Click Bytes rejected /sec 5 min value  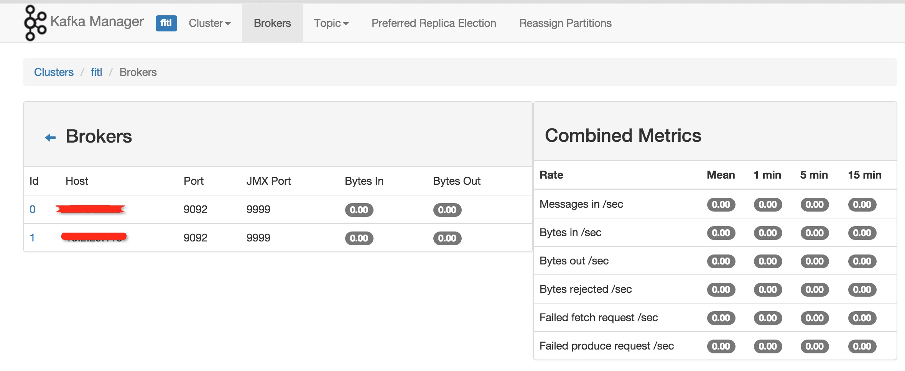814,289
